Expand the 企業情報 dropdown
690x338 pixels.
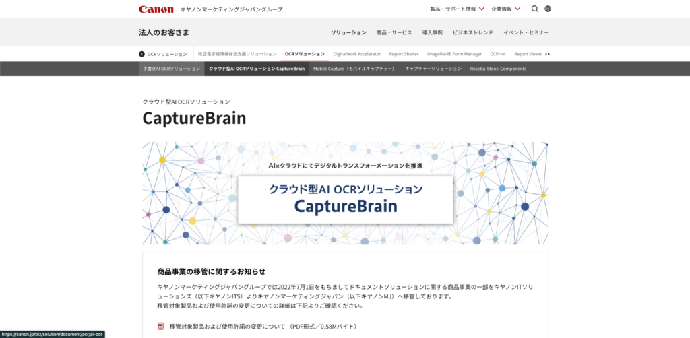coord(505,9)
